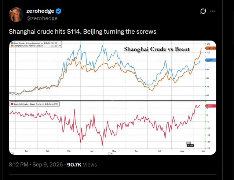Click the Sep label on chart time axis

tap(203, 151)
